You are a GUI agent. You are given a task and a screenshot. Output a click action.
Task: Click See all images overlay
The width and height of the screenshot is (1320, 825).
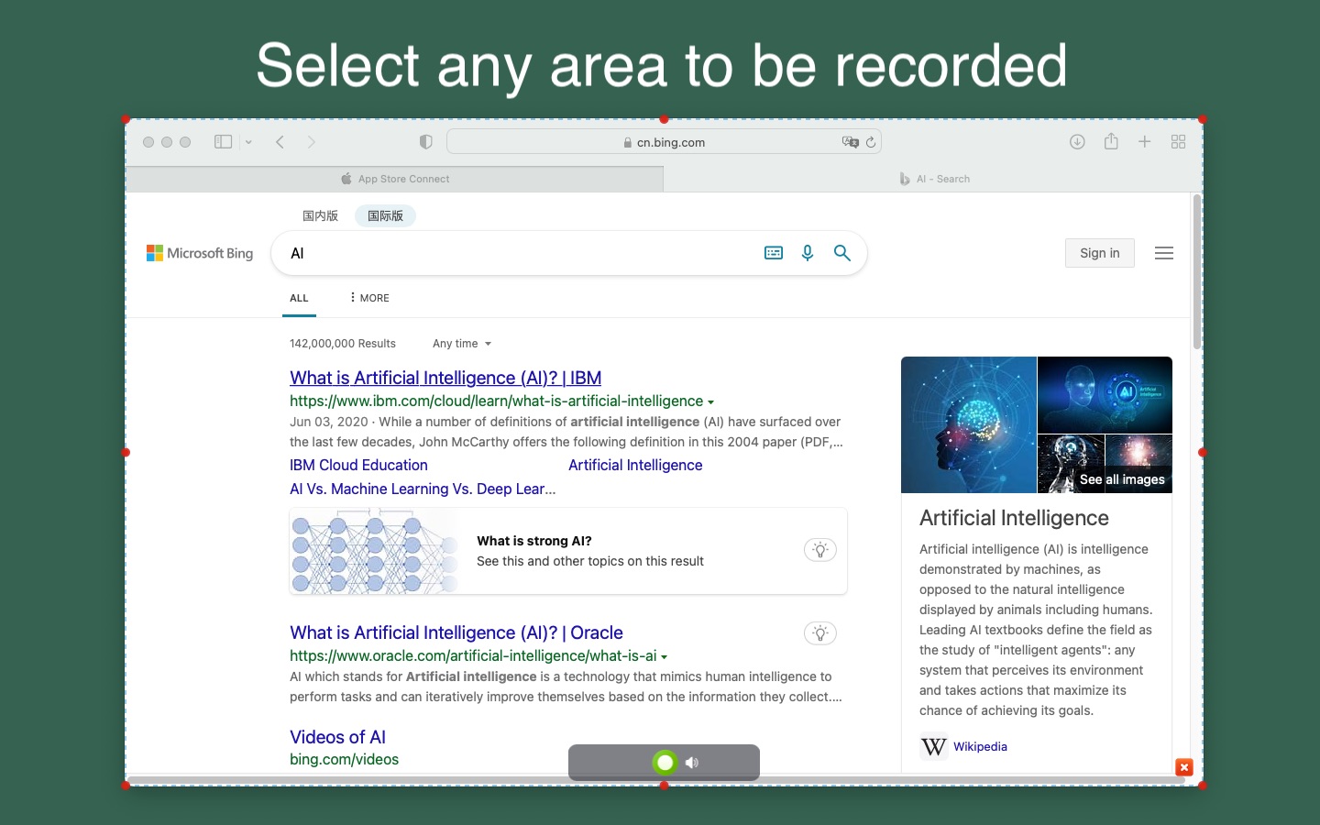click(x=1122, y=479)
